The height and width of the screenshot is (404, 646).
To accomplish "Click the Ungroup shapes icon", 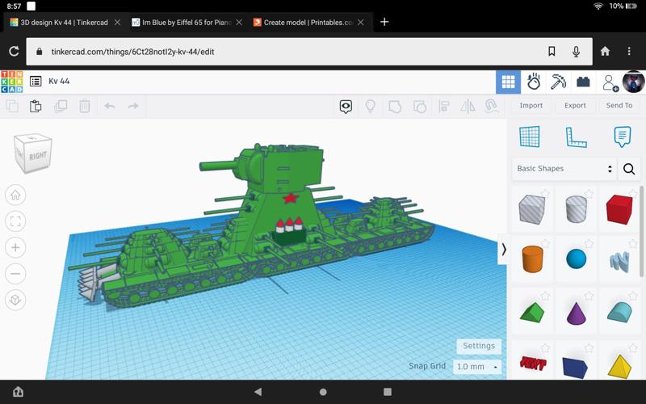I will 419,107.
